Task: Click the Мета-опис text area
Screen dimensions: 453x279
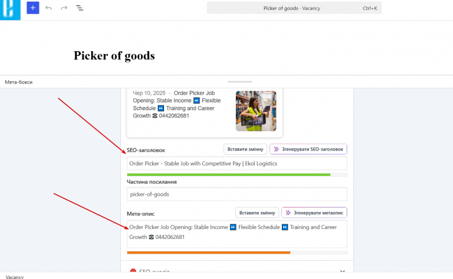Action: [x=237, y=234]
